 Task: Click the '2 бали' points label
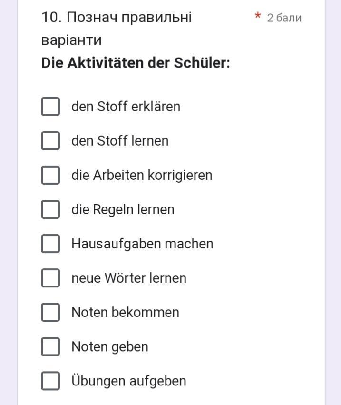point(284,18)
